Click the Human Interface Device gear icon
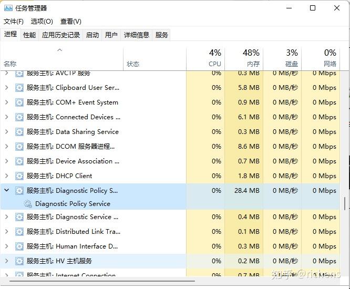 [19, 246]
